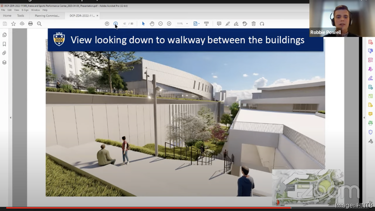Click the Print file icon
The image size is (375, 211).
point(30,23)
